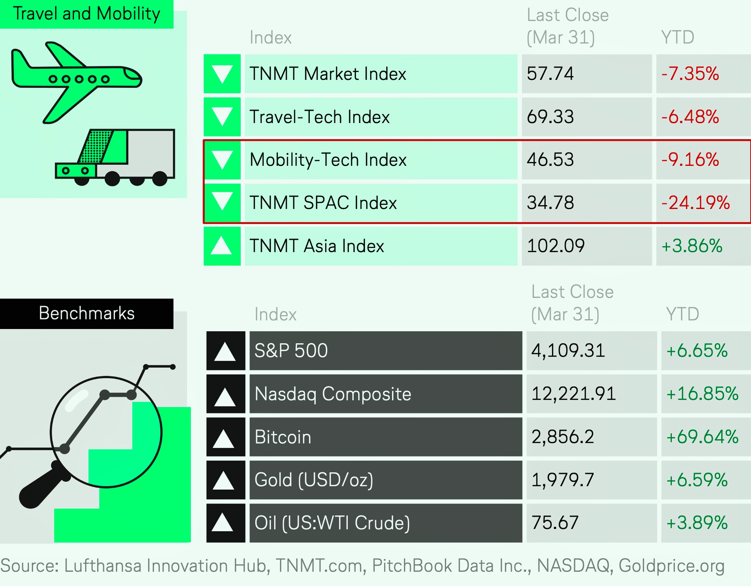Select the 4,109.31 last close value
This screenshot has height=586, width=751.
[568, 351]
